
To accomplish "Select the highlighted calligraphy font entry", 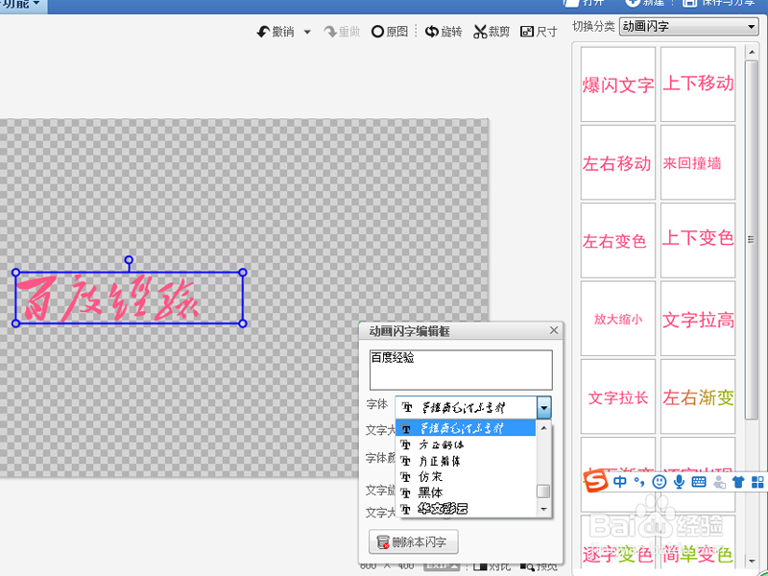I will tap(466, 428).
